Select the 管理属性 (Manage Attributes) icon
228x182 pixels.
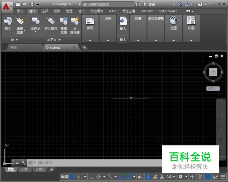click(63, 21)
